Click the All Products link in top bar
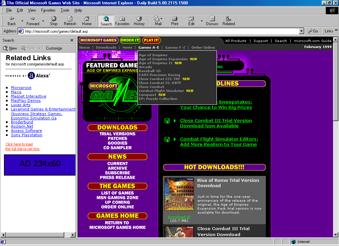 tap(236, 41)
